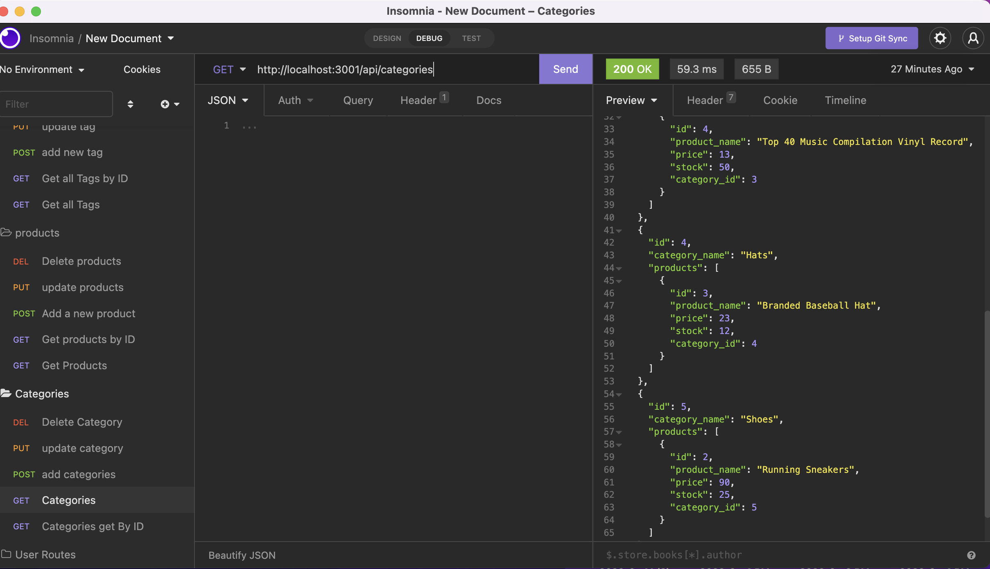Open the Docs tab
Viewport: 990px width, 569px height.
tap(488, 100)
